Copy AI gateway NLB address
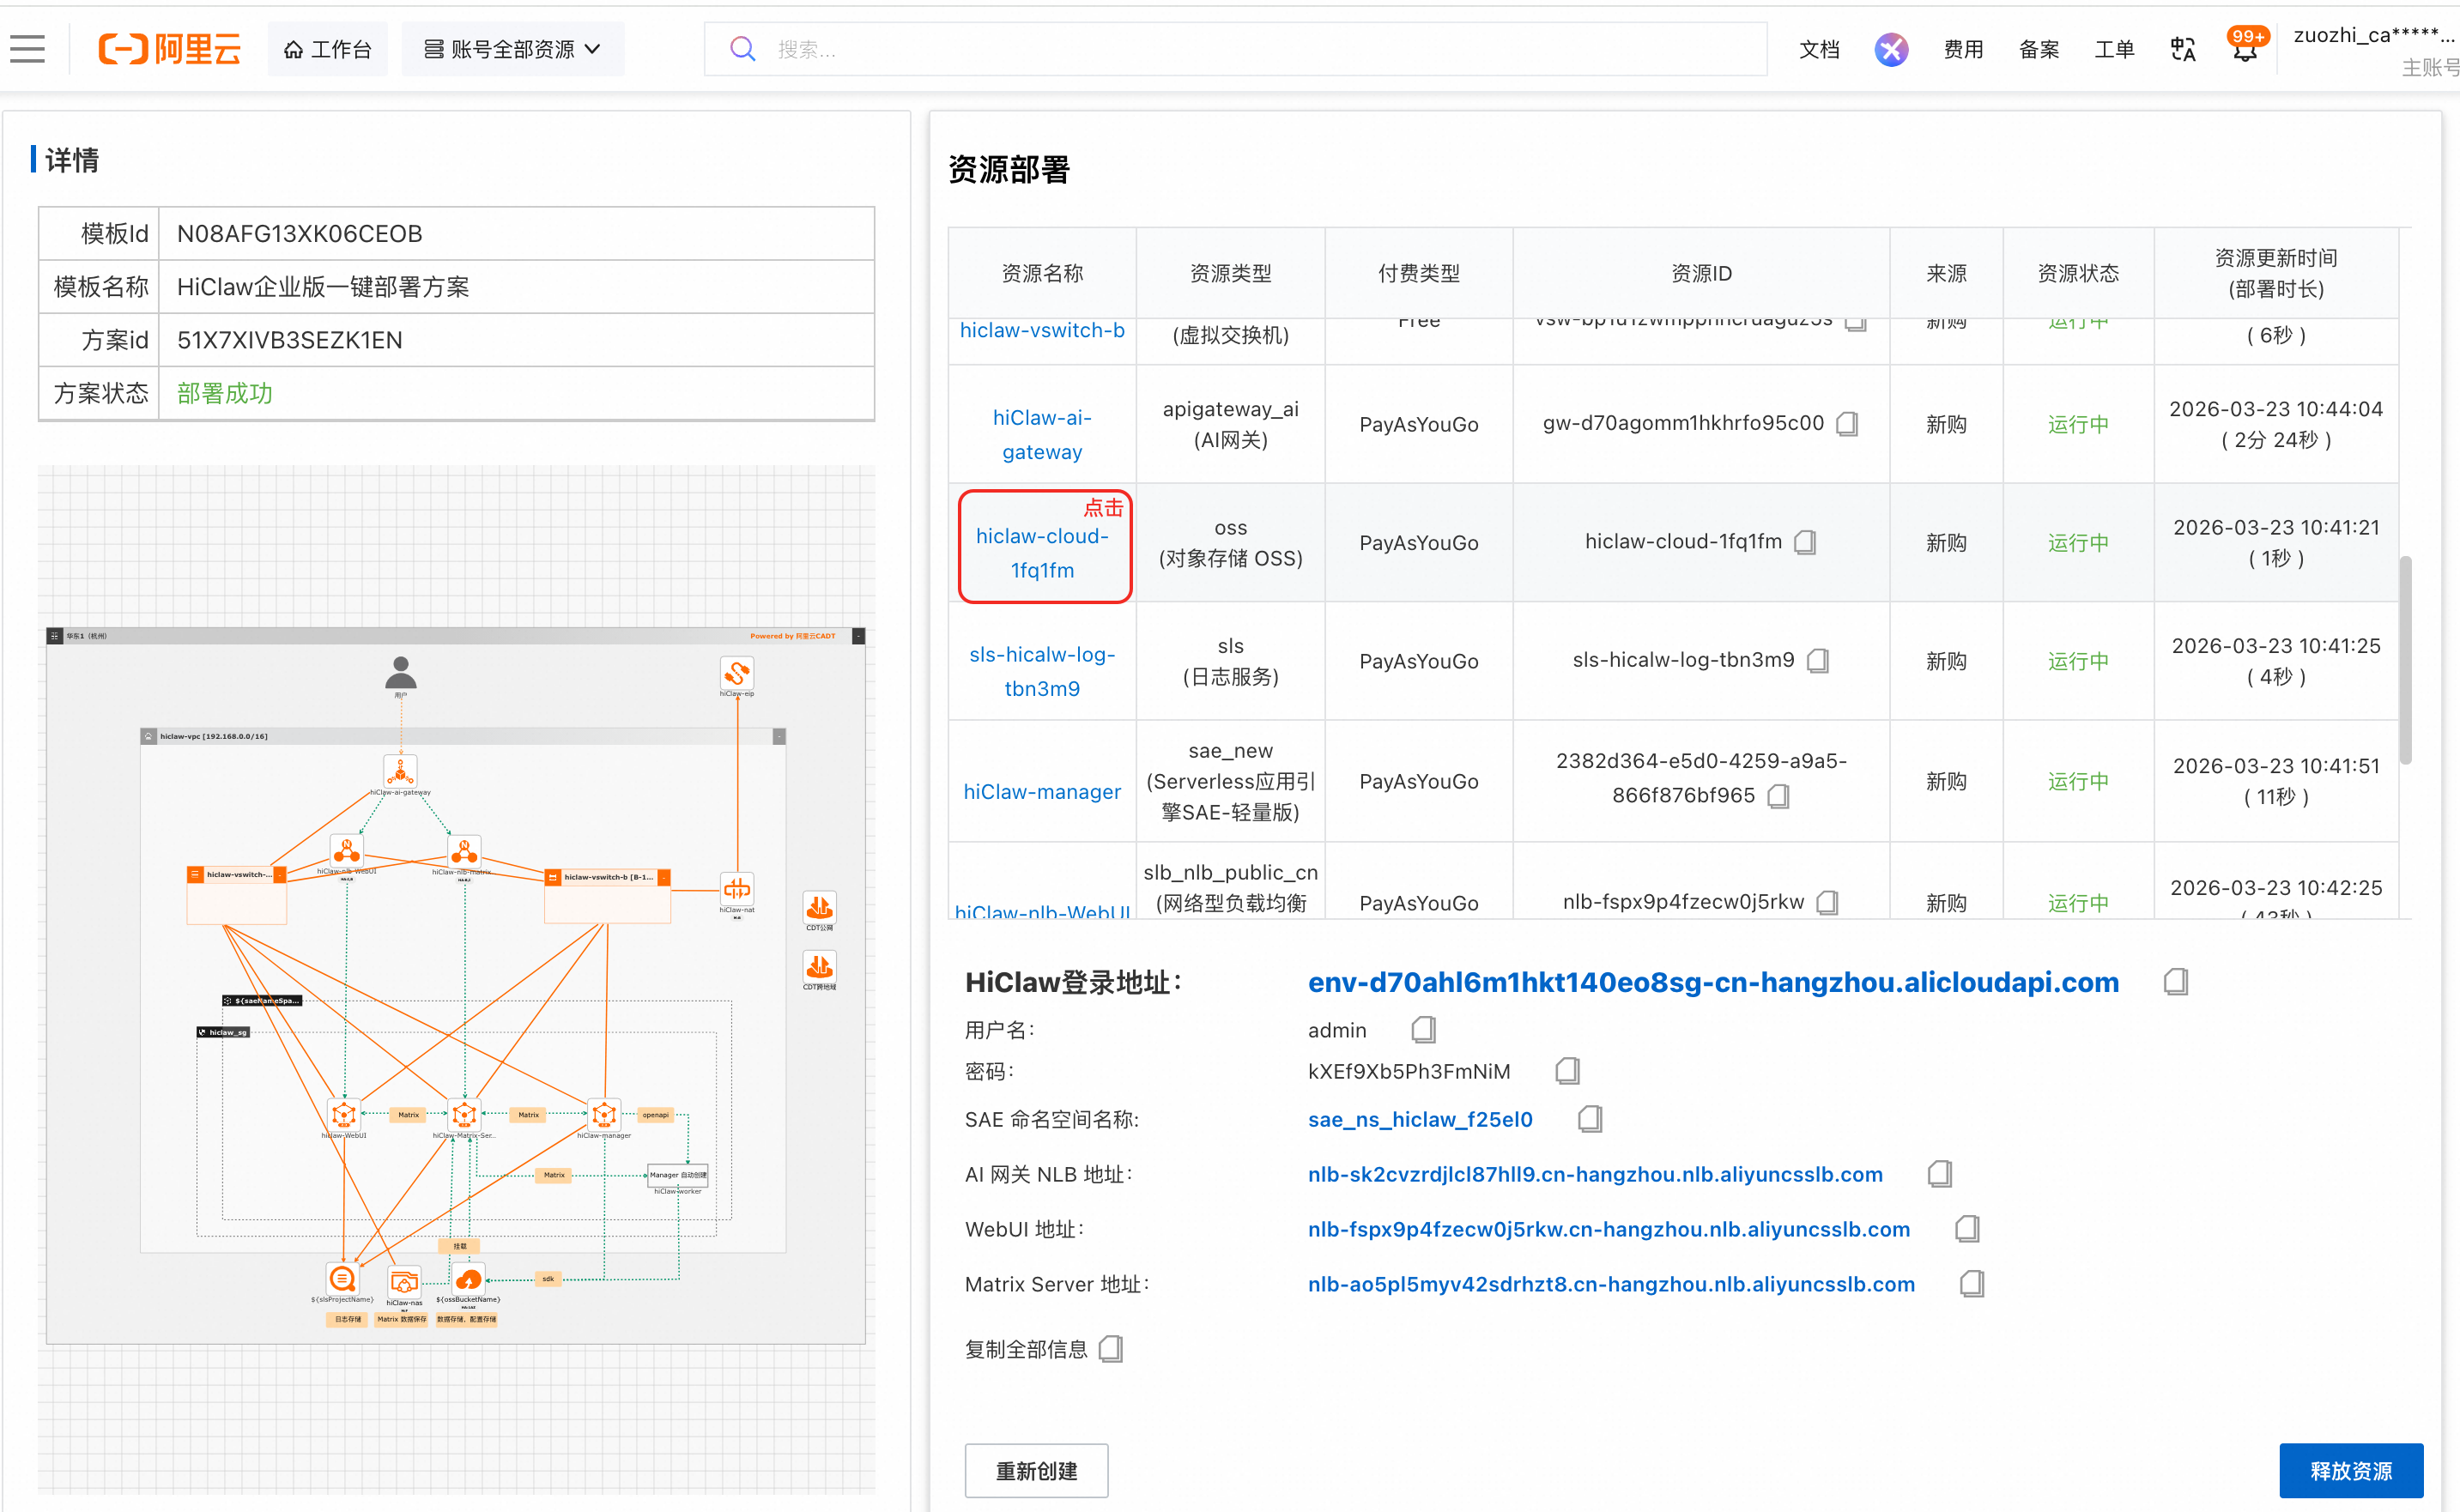The width and height of the screenshot is (2460, 1512). pyautogui.click(x=1940, y=1174)
